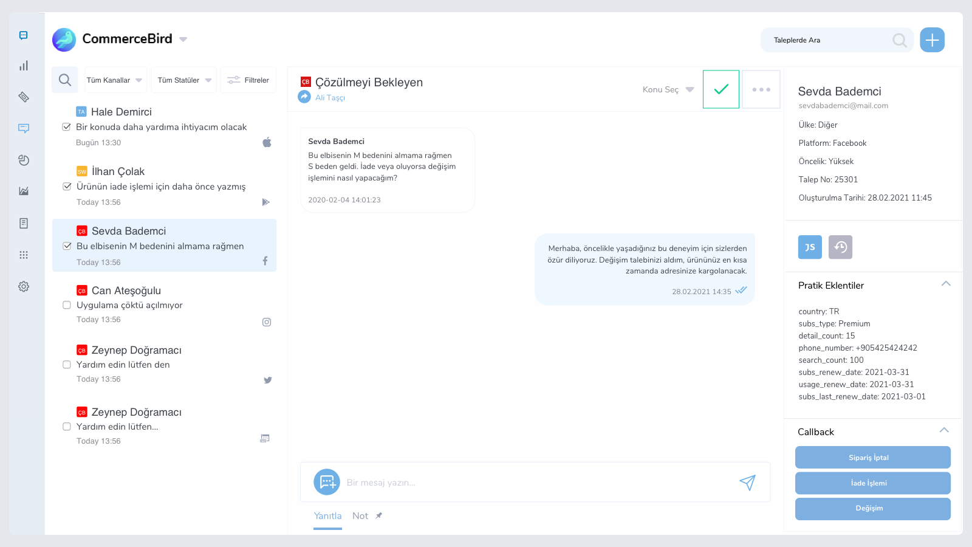Tick the checkbox beside 'Yardım edin lütfen...'
972x547 pixels.
67,427
